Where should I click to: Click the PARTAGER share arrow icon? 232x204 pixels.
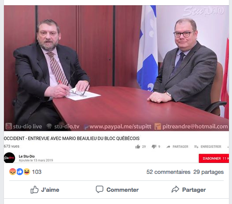click(168, 147)
